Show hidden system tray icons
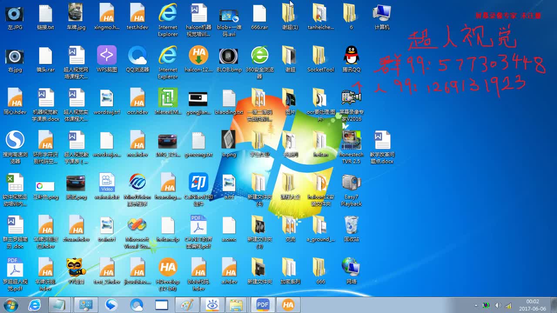This screenshot has width=557, height=313. pyautogui.click(x=476, y=306)
